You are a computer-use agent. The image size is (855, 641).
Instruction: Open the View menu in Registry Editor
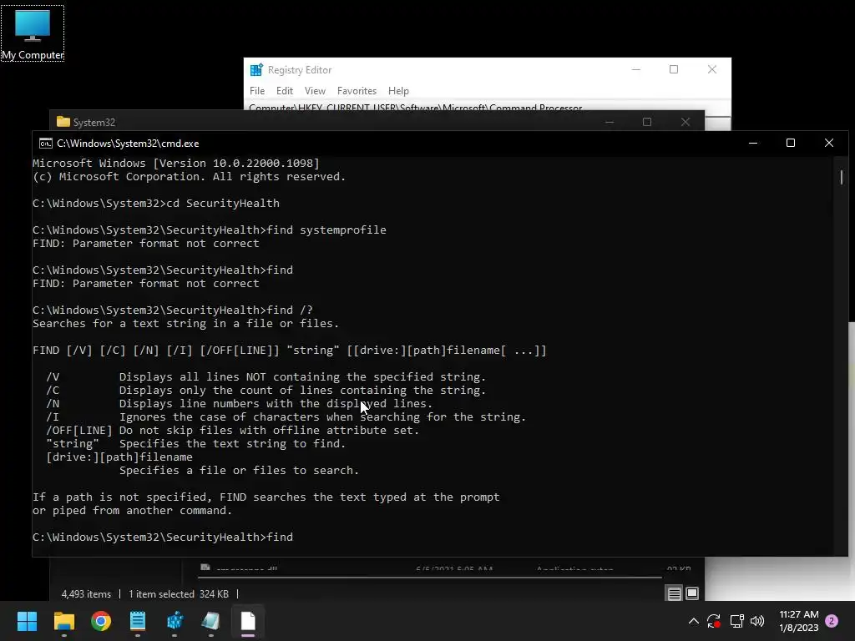(315, 91)
